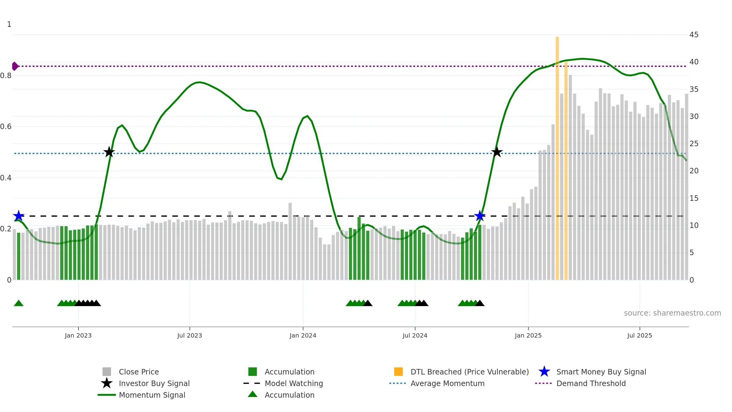
Task: Click the Jan 2025 axis label
Action: [x=528, y=335]
